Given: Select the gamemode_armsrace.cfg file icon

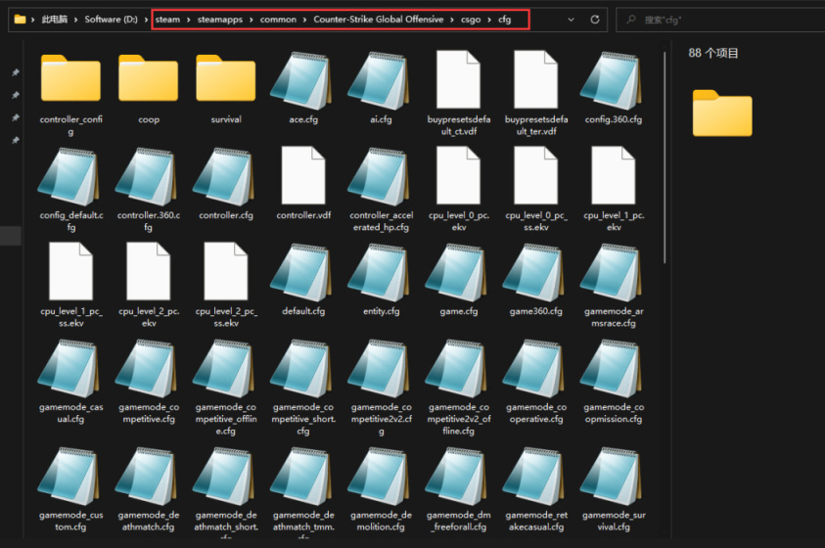Looking at the screenshot, I should pyautogui.click(x=613, y=272).
